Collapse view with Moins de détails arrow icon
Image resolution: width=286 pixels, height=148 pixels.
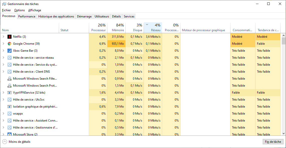5,142
